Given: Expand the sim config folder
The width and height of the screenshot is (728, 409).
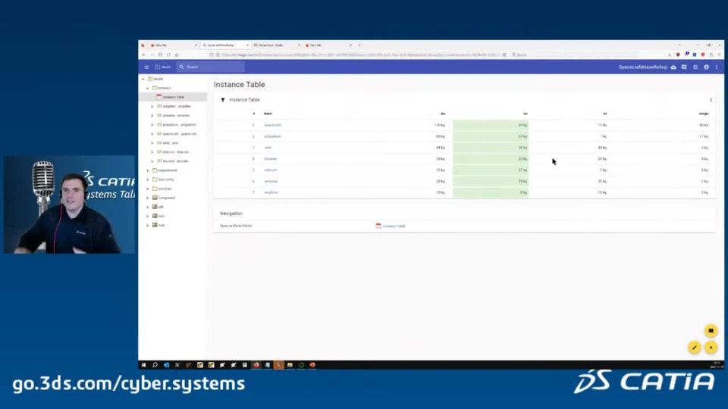Looking at the screenshot, I should point(148,180).
